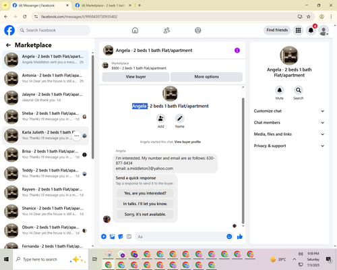Image resolution: width=337 pixels, height=270 pixels.
Task: Open the taskbar clock and date
Action: pyautogui.click(x=313, y=259)
